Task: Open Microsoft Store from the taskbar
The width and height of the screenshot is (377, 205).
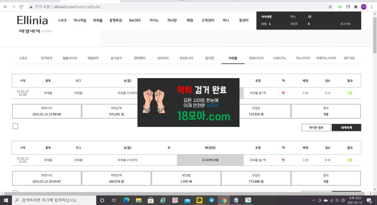Action: coord(151,200)
